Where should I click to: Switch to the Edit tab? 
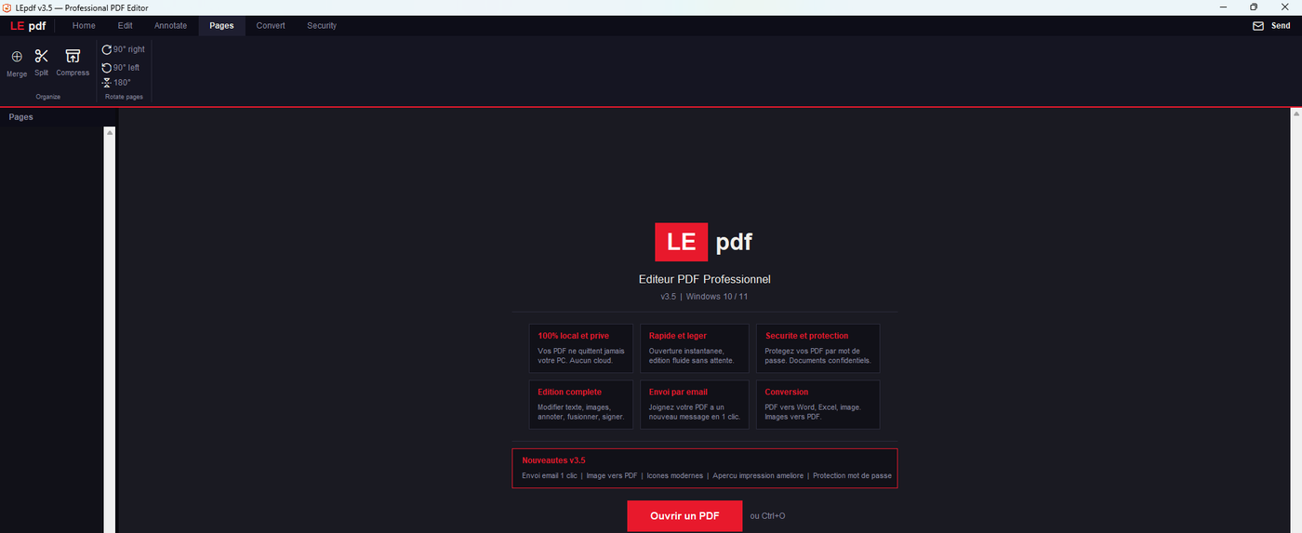coord(125,26)
